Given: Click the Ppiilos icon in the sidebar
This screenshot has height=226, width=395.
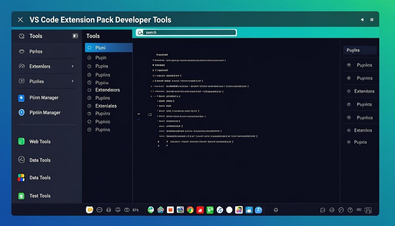Looking at the screenshot, I should pyautogui.click(x=21, y=51).
